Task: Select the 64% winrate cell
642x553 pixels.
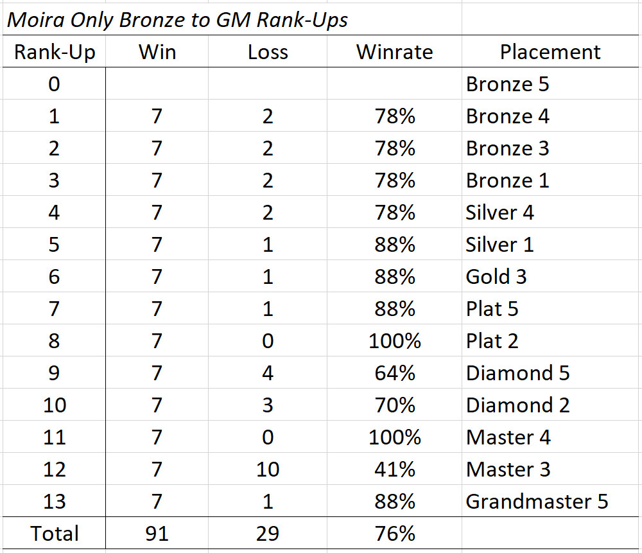Action: coord(394,373)
